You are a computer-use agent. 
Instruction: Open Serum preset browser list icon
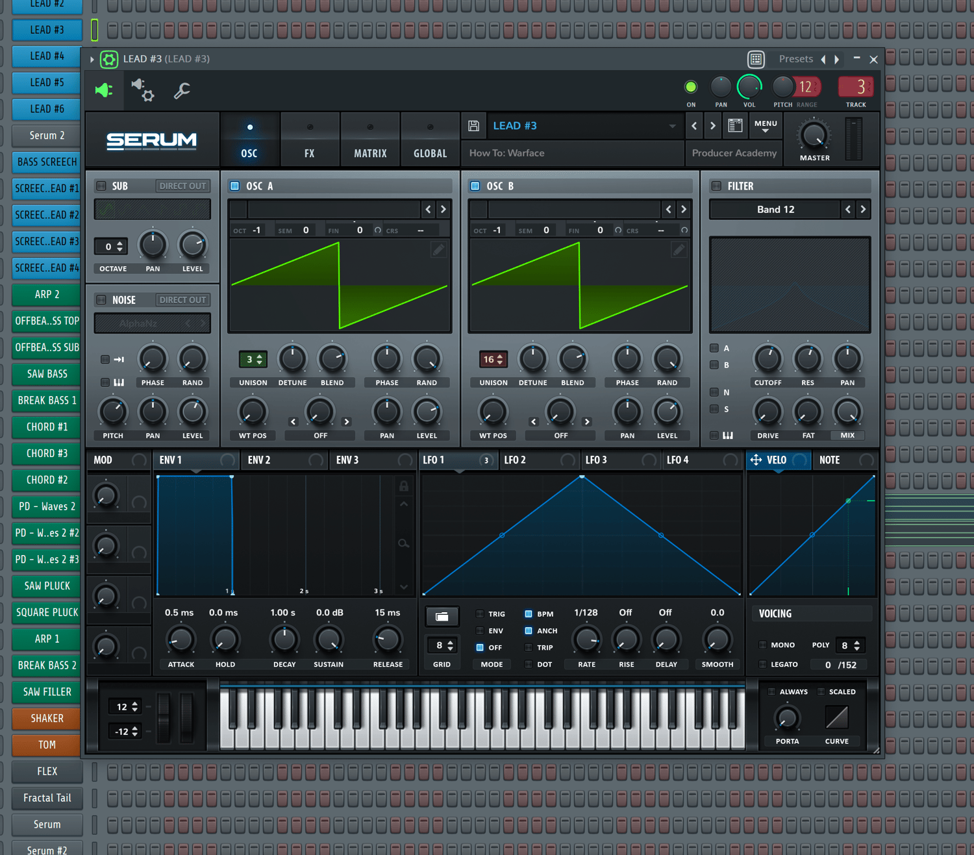pos(735,126)
